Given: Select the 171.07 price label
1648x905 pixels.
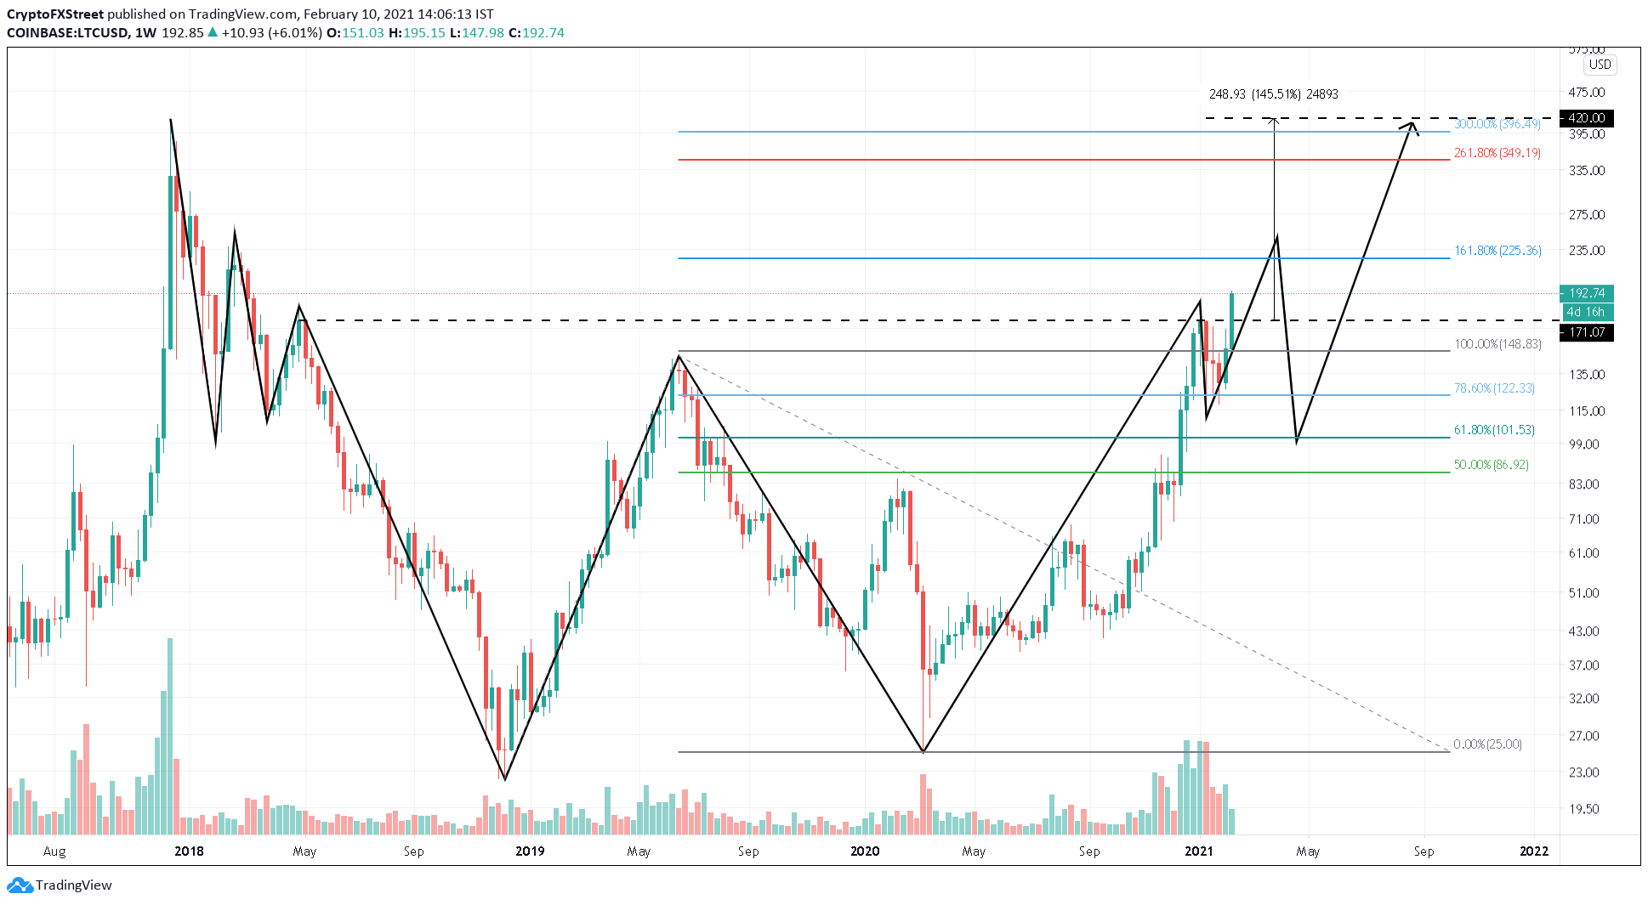Looking at the screenshot, I should [x=1587, y=332].
